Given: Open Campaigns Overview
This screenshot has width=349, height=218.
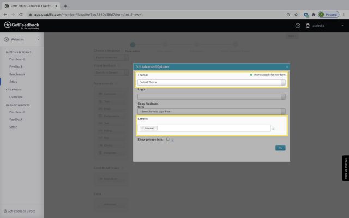Looking at the screenshot, I should click(x=16, y=97).
